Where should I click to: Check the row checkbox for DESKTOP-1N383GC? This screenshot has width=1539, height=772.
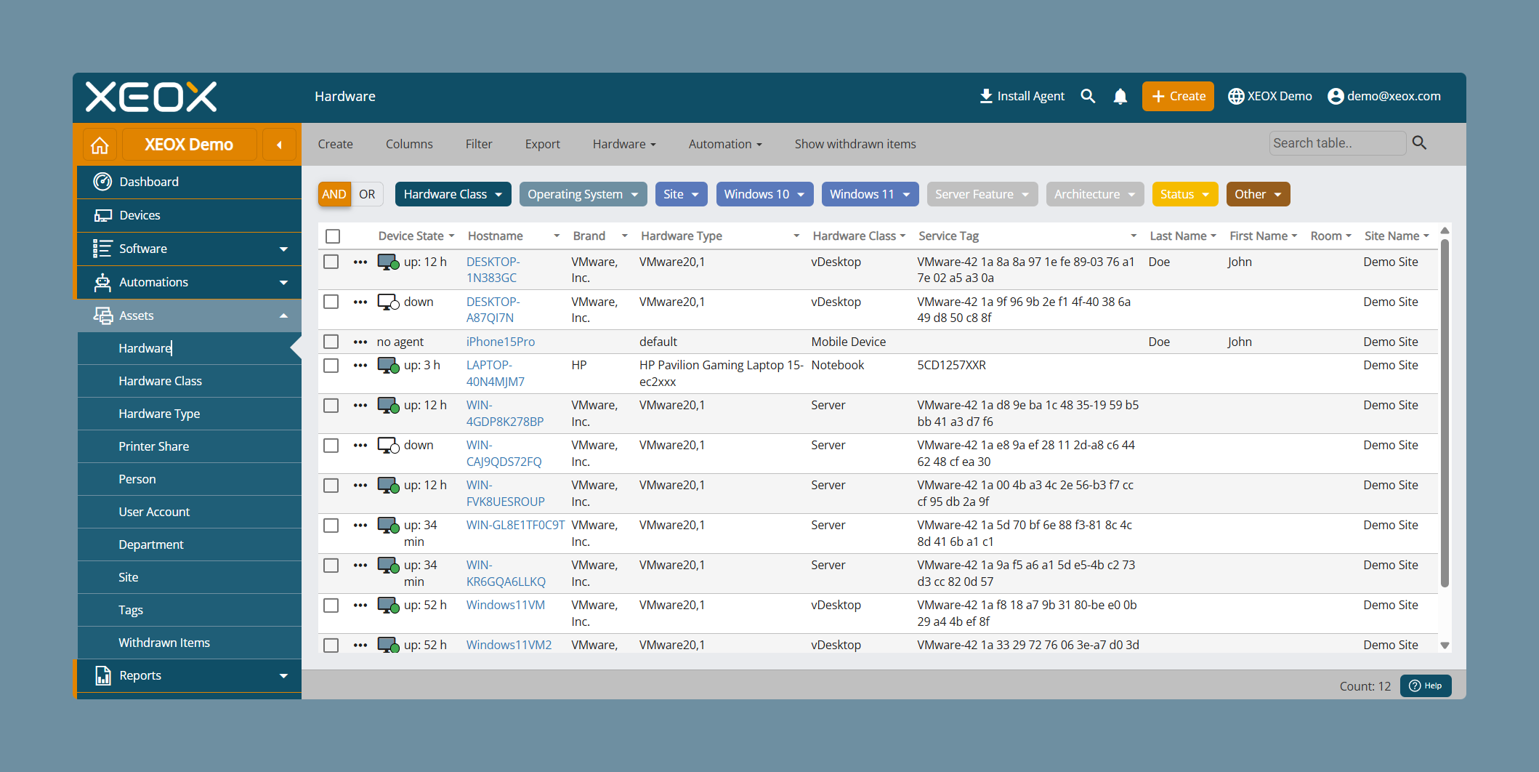tap(331, 262)
